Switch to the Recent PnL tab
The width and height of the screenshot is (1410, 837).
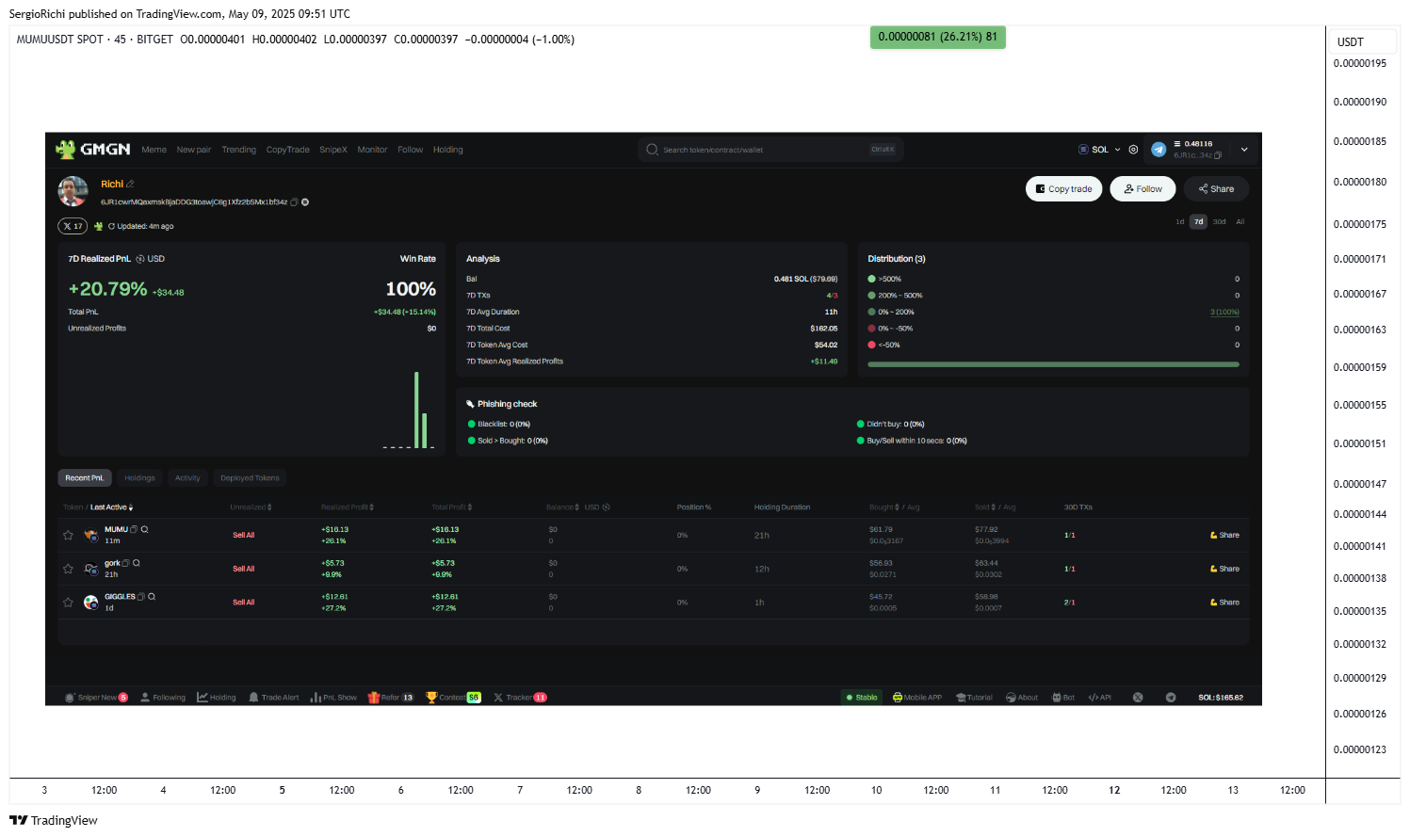(x=85, y=478)
